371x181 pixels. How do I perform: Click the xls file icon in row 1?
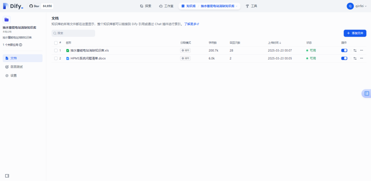coord(68,50)
